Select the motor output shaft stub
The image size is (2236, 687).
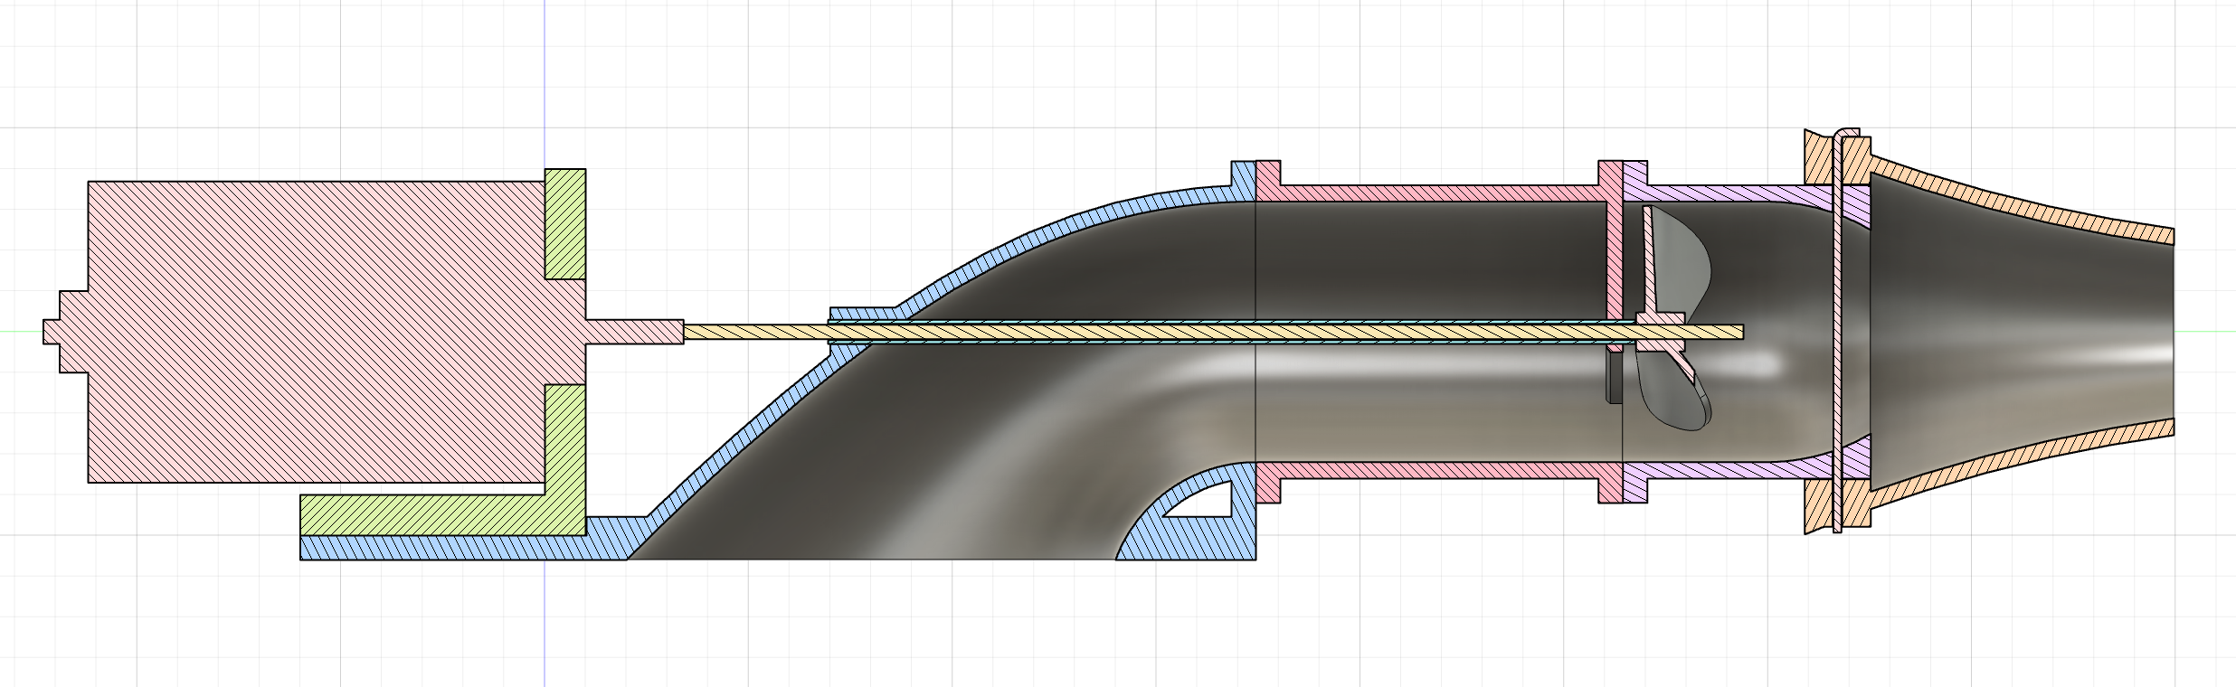point(633,332)
